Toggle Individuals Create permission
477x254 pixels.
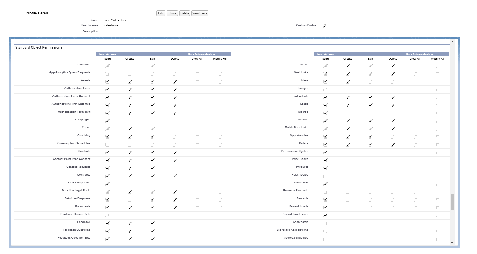(348, 97)
